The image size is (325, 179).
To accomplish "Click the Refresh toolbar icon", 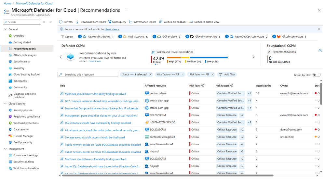I will pos(61,22).
